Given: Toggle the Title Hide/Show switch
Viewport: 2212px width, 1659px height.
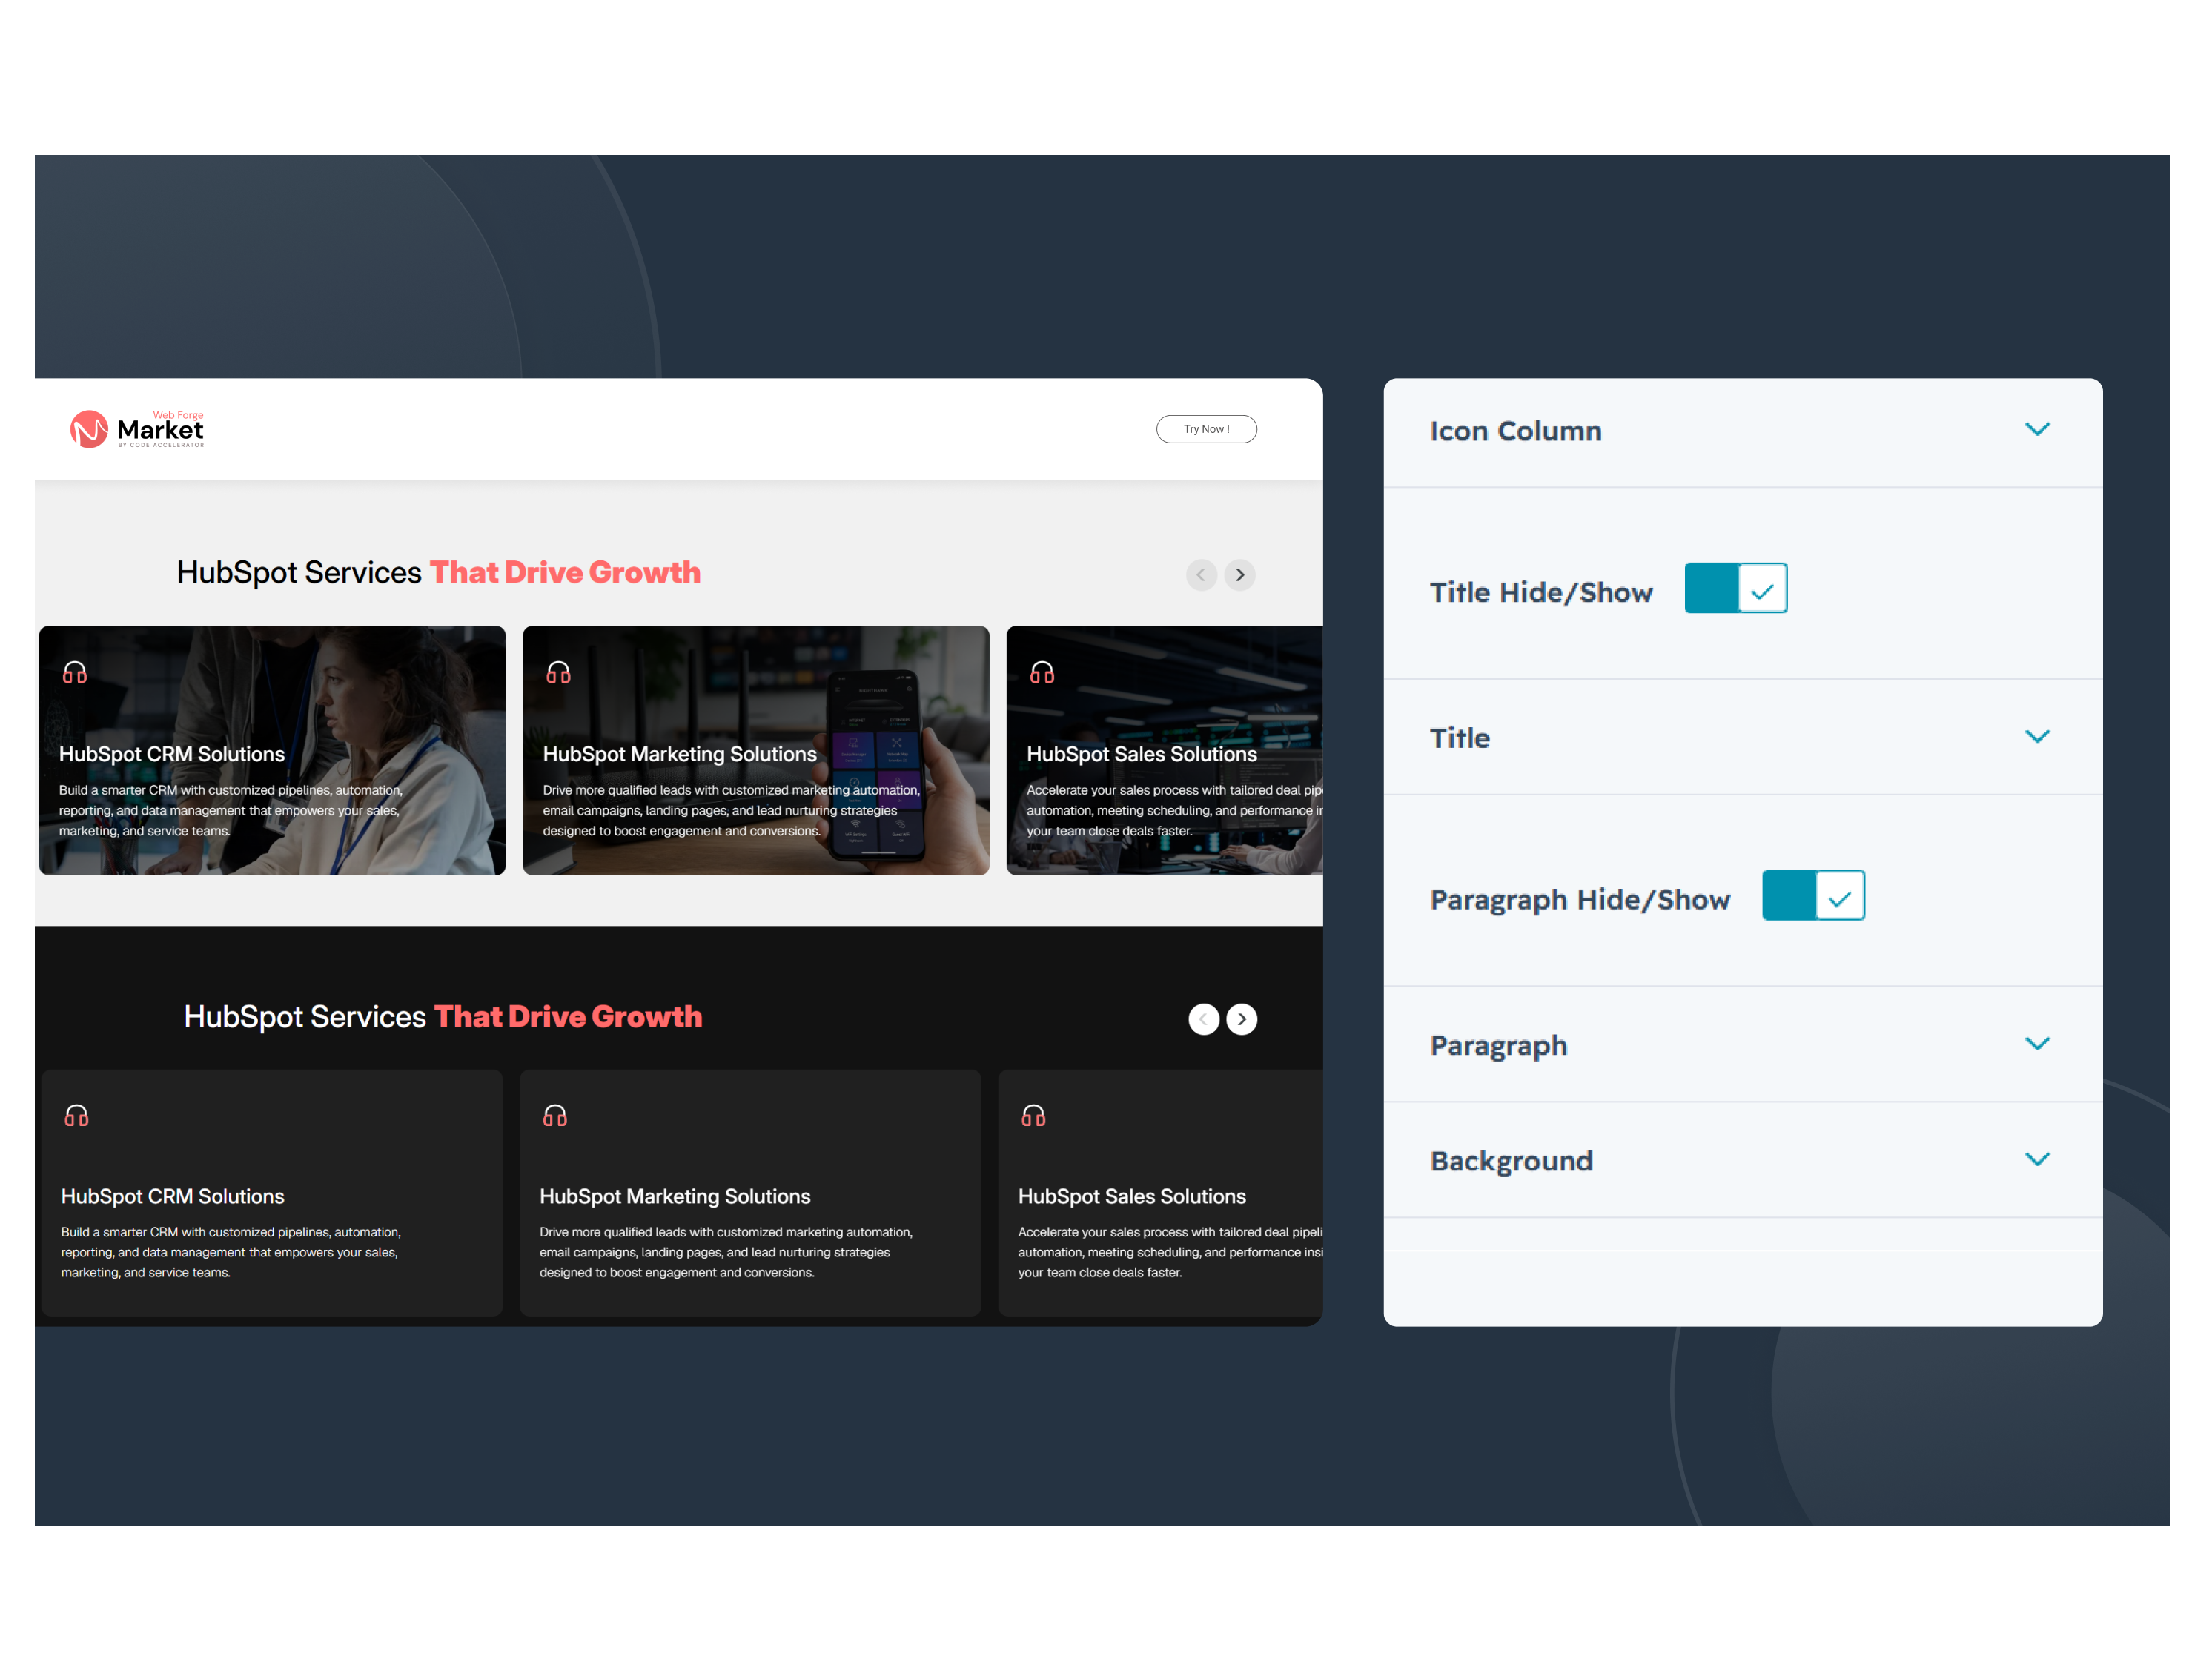Looking at the screenshot, I should tap(1736, 588).
